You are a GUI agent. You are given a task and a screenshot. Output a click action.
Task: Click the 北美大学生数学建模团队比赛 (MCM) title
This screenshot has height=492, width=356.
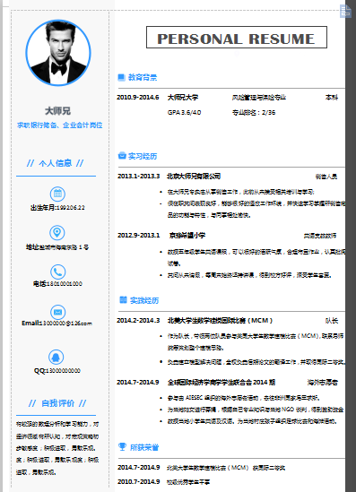[x=220, y=320]
